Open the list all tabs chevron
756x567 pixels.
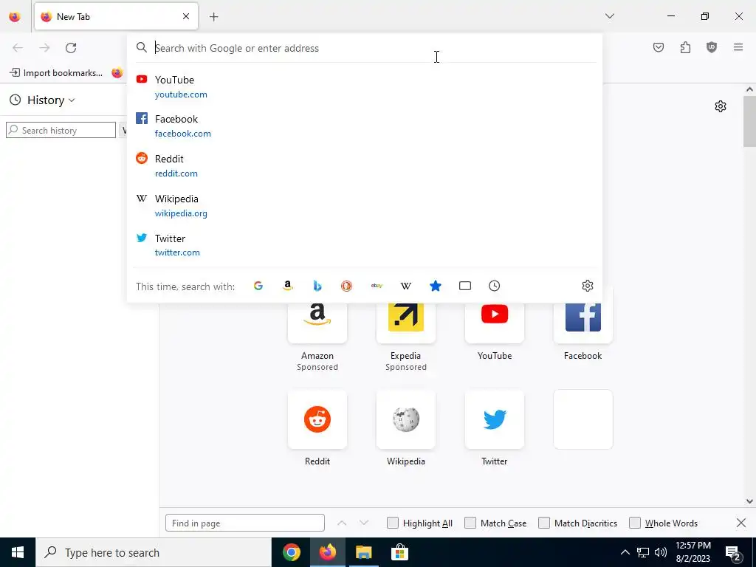[x=610, y=16]
